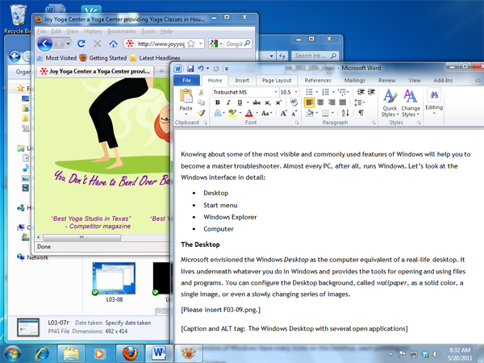Toggle Align Text Left in Word

309,102
